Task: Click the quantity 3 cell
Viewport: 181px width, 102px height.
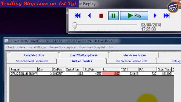Action: (x=45, y=74)
